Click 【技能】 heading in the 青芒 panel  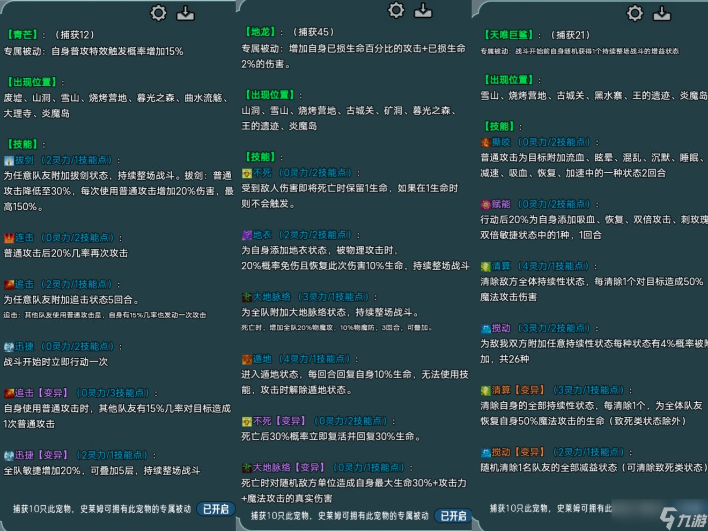(x=22, y=144)
